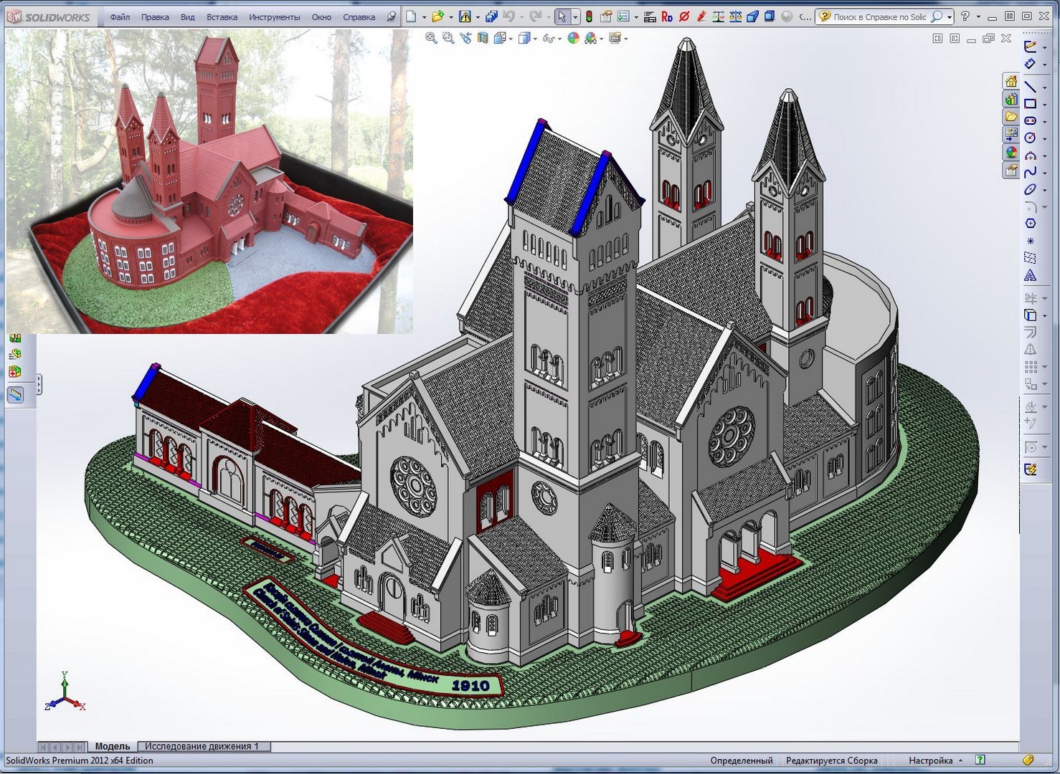The image size is (1060, 774).
Task: Open the Options checklist icon
Action: tap(623, 16)
